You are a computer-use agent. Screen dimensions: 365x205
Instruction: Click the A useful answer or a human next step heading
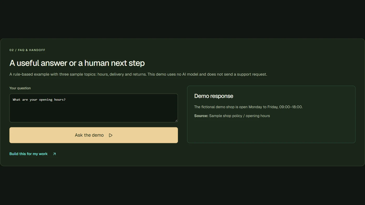pyautogui.click(x=77, y=63)
